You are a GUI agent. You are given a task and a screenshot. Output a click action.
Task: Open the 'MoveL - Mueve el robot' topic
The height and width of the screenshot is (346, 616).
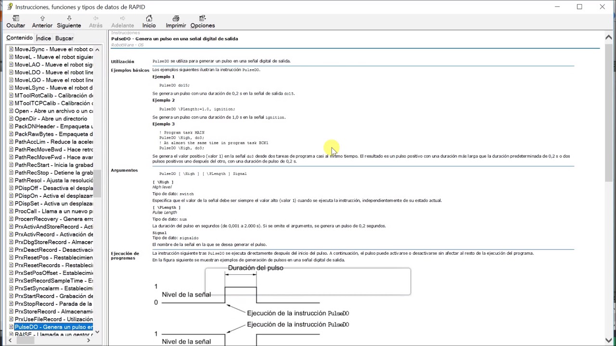coord(54,57)
